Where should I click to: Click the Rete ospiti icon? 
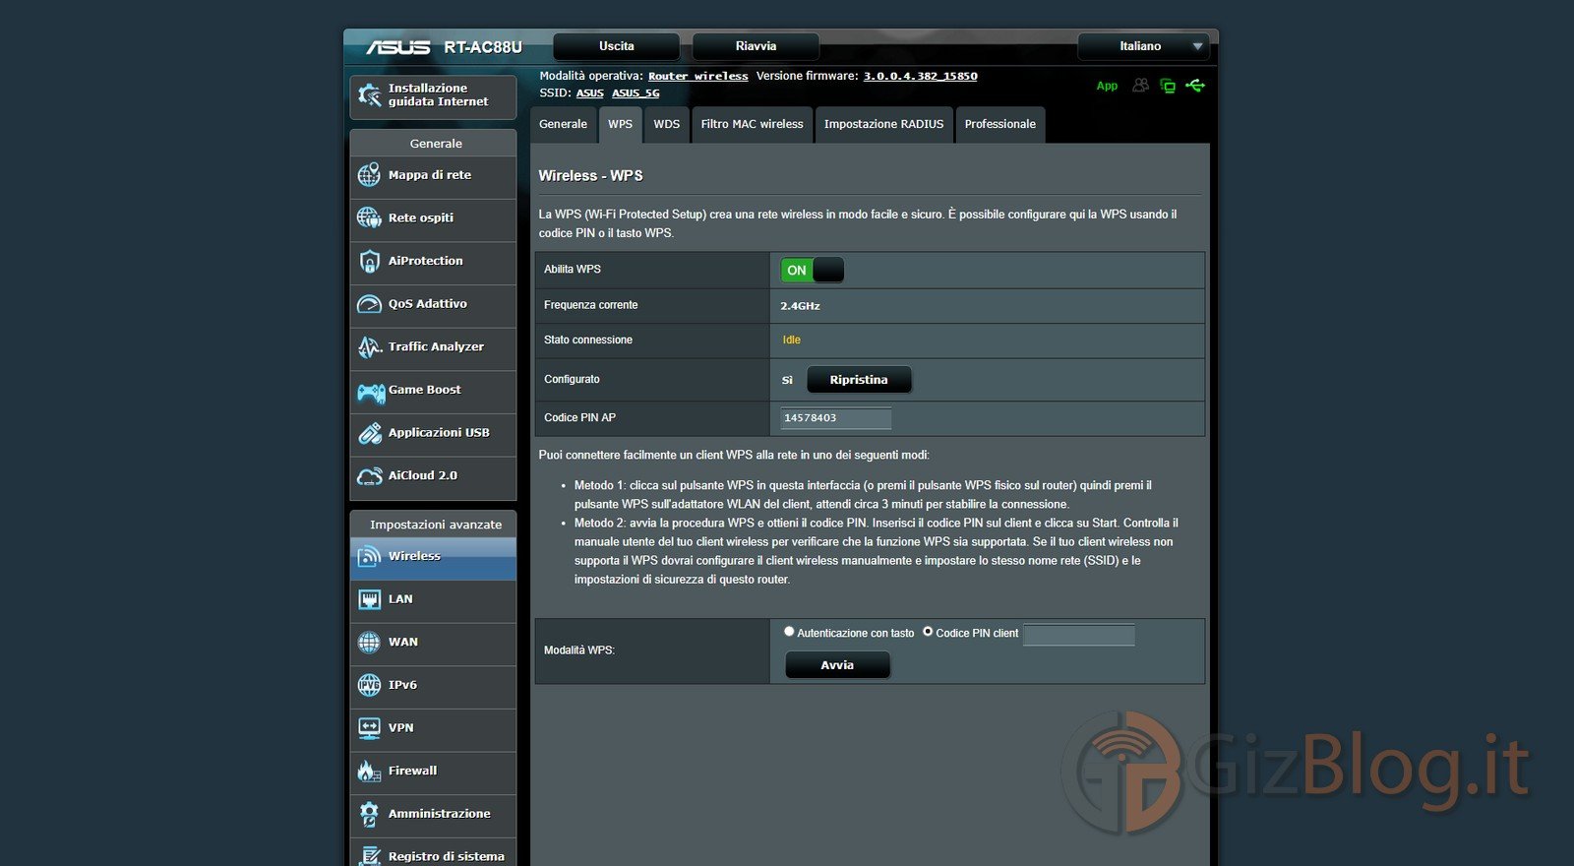coord(369,217)
